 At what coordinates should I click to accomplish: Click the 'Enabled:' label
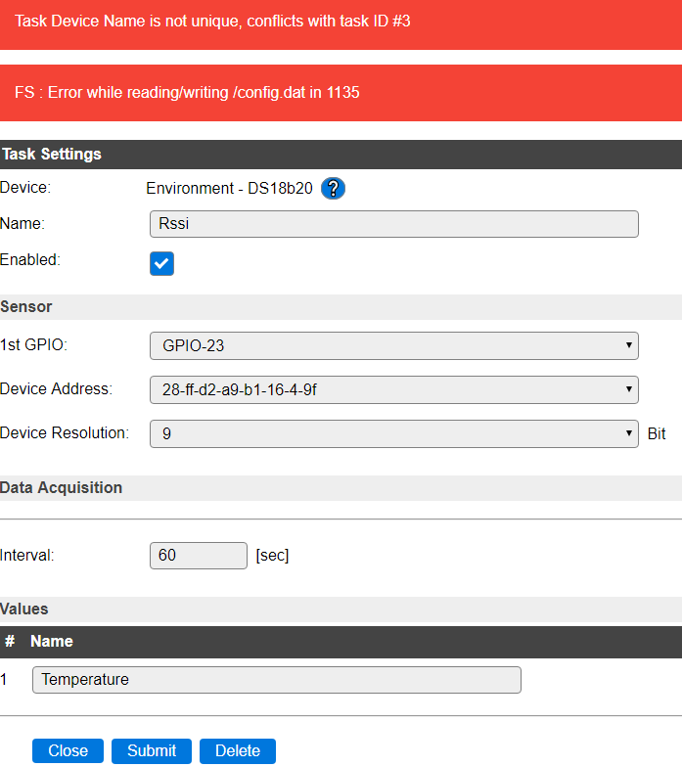30,260
